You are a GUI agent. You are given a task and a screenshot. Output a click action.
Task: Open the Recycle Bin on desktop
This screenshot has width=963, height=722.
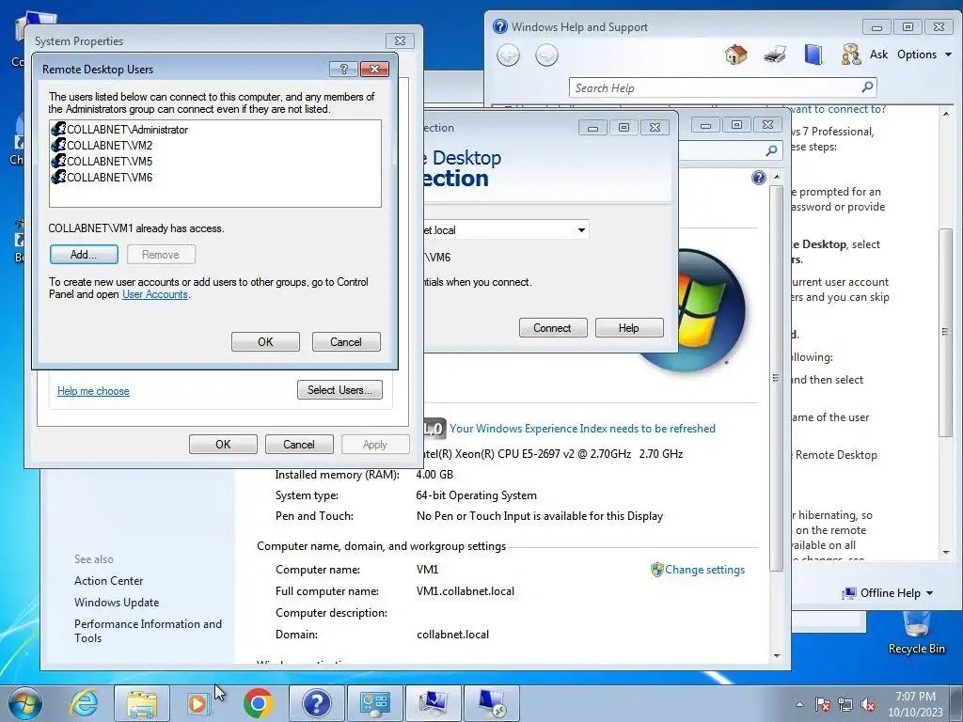(x=916, y=633)
